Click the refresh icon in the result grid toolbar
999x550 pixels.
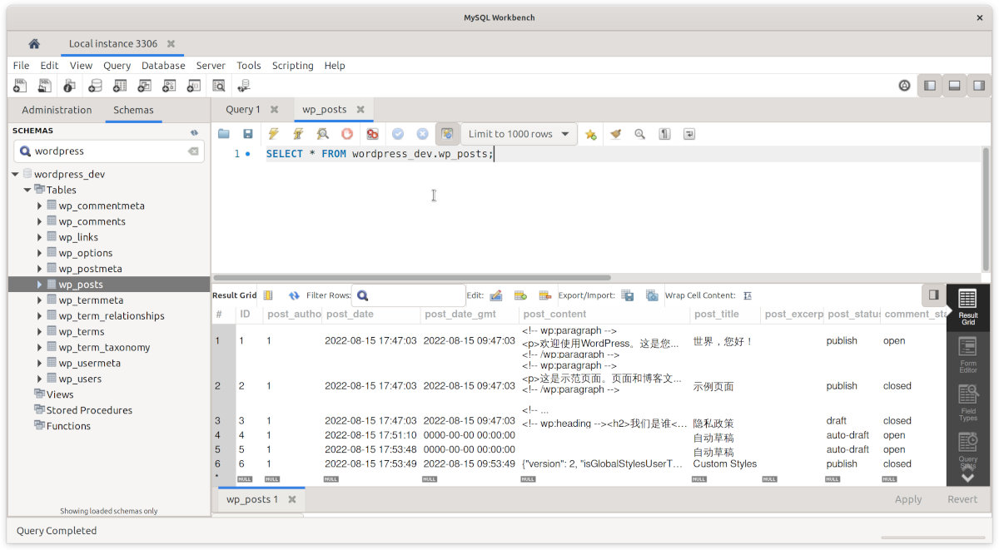coord(293,295)
